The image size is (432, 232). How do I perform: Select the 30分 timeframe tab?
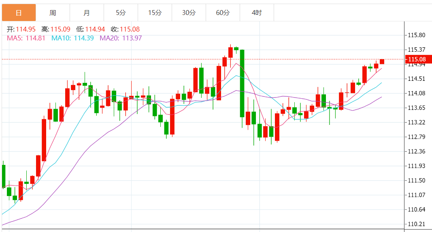coord(189,13)
